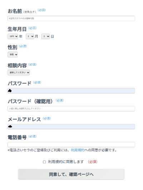The image size is (143, 190).
Task: Click the 電話番号 label heading
Action: 17,138
